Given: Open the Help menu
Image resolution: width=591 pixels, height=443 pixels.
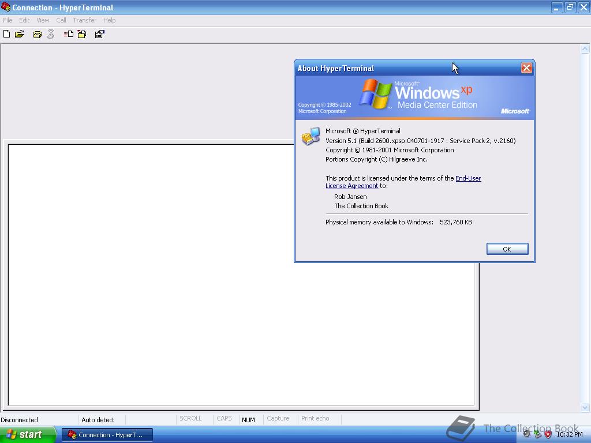Looking at the screenshot, I should coord(109,20).
